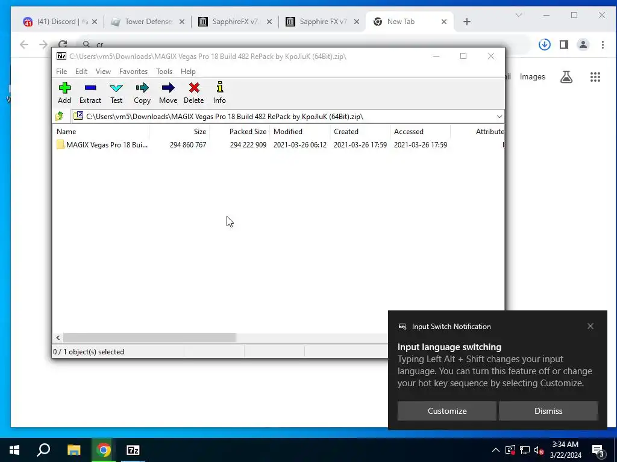
Task: Sort by the Name column header
Action: (101, 132)
